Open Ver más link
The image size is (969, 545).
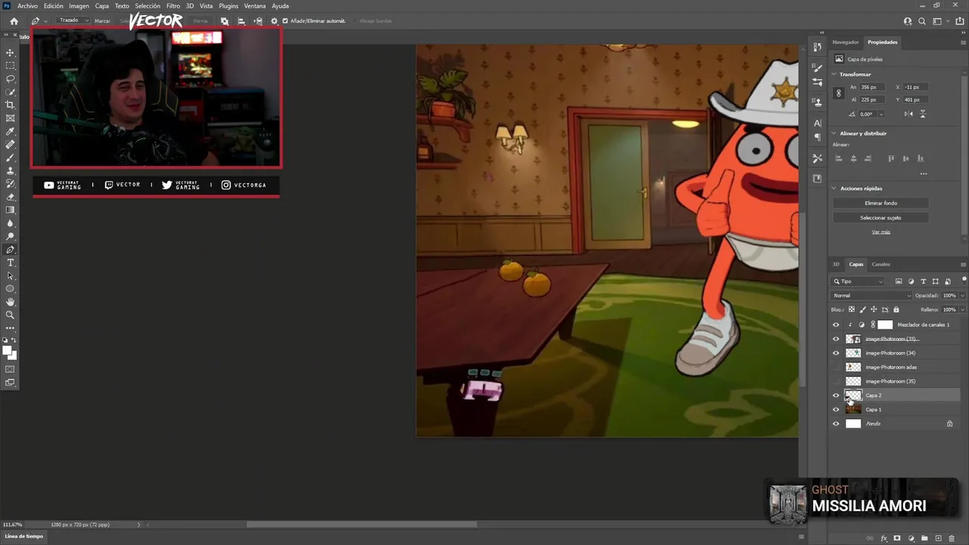pyautogui.click(x=880, y=232)
